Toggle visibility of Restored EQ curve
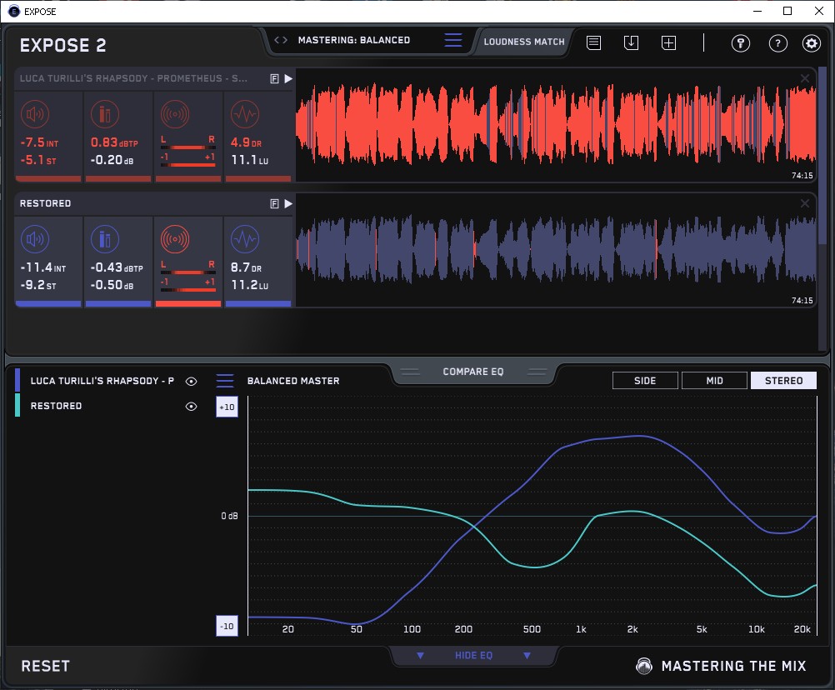835x690 pixels. coord(191,406)
